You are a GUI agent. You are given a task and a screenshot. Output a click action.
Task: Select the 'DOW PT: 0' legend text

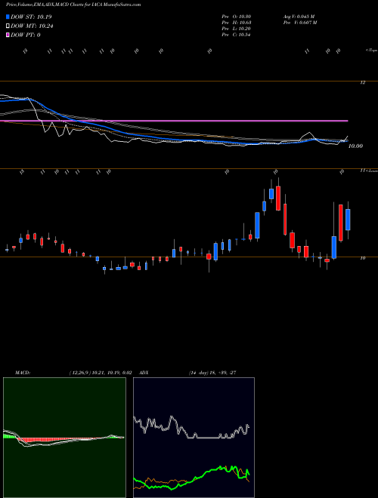[26, 35]
